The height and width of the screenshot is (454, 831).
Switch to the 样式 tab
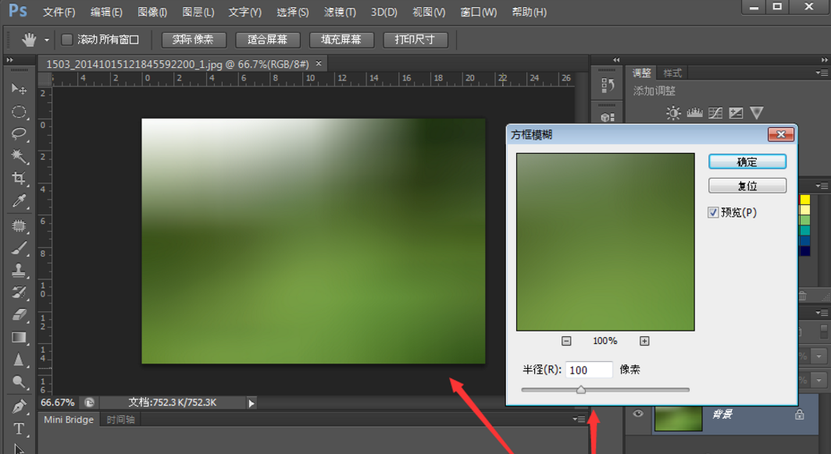click(x=672, y=73)
